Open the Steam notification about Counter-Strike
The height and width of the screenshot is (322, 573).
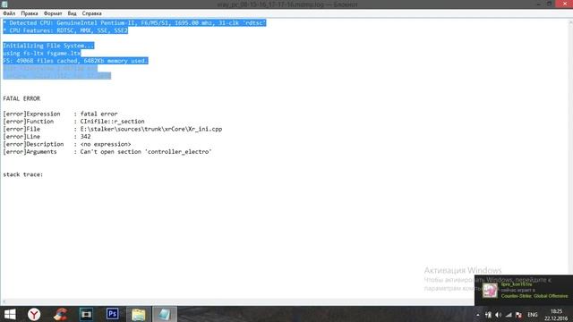[524, 290]
